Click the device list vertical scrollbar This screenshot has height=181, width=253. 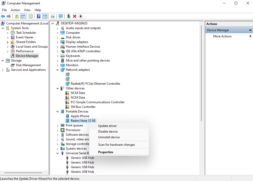[201, 73]
